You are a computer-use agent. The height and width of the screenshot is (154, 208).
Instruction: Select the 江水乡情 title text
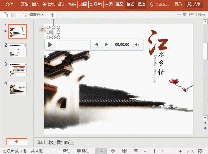[159, 53]
